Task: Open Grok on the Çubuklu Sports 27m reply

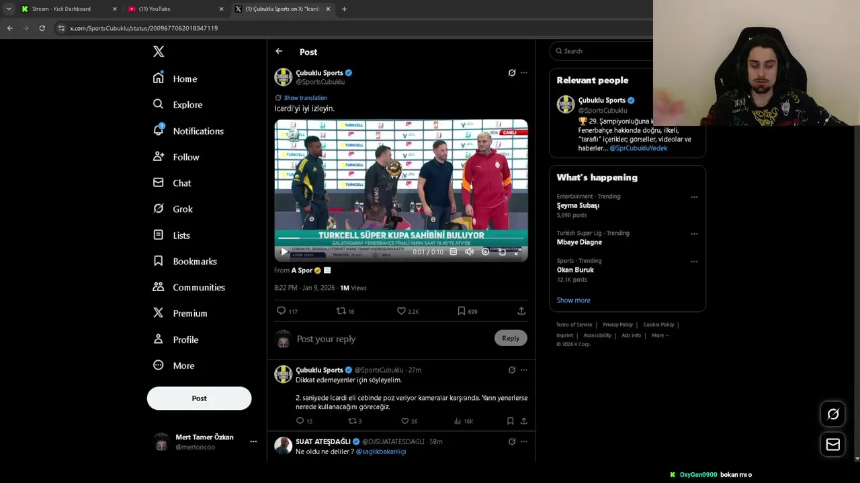Action: click(x=512, y=370)
